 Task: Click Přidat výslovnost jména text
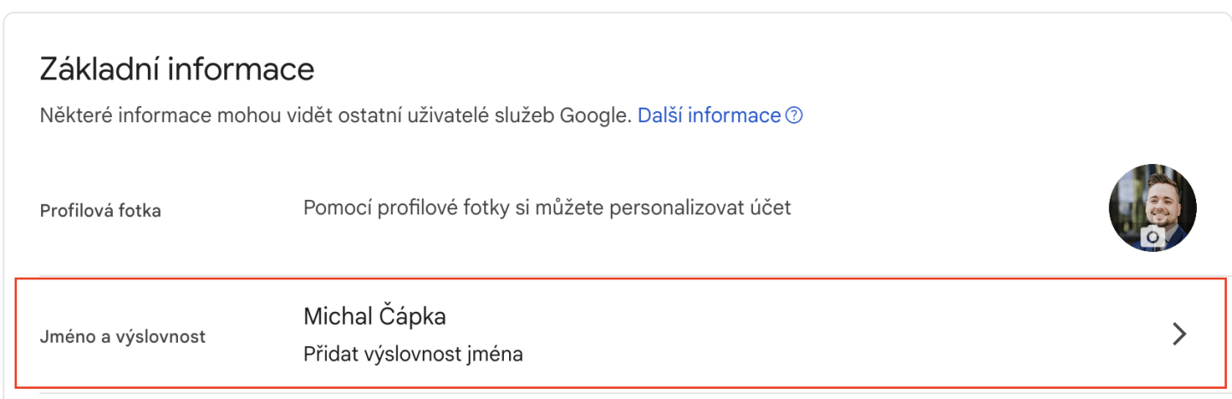pyautogui.click(x=412, y=354)
